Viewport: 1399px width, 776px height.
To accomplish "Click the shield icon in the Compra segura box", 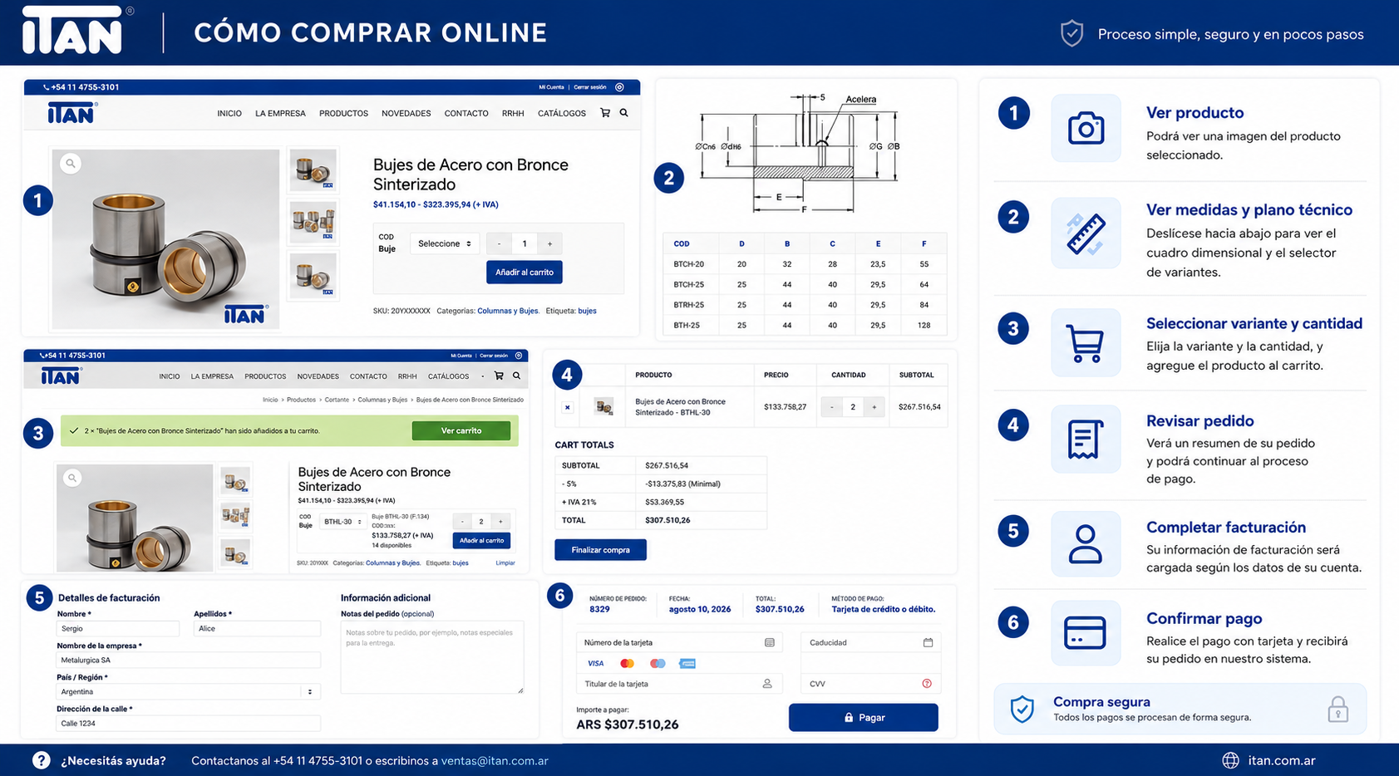I will [1022, 709].
